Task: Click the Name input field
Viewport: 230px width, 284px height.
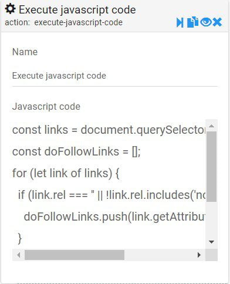Action: point(115,76)
